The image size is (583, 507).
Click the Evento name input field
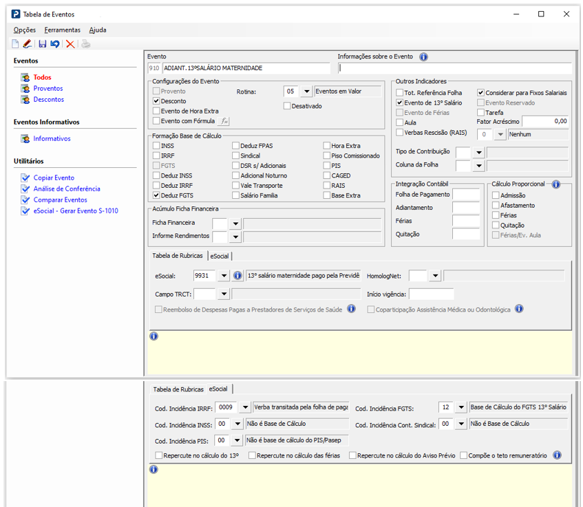pyautogui.click(x=246, y=68)
